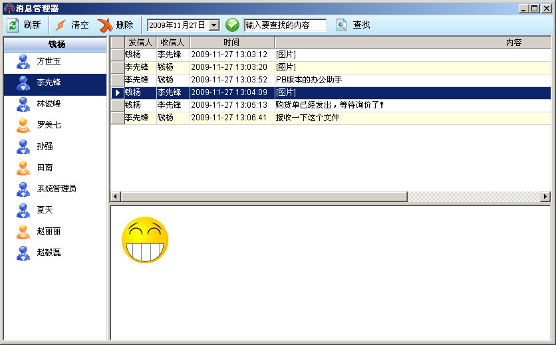The width and height of the screenshot is (556, 345).
Task: Click the message PB版本的办公助手
Action: pos(309,80)
